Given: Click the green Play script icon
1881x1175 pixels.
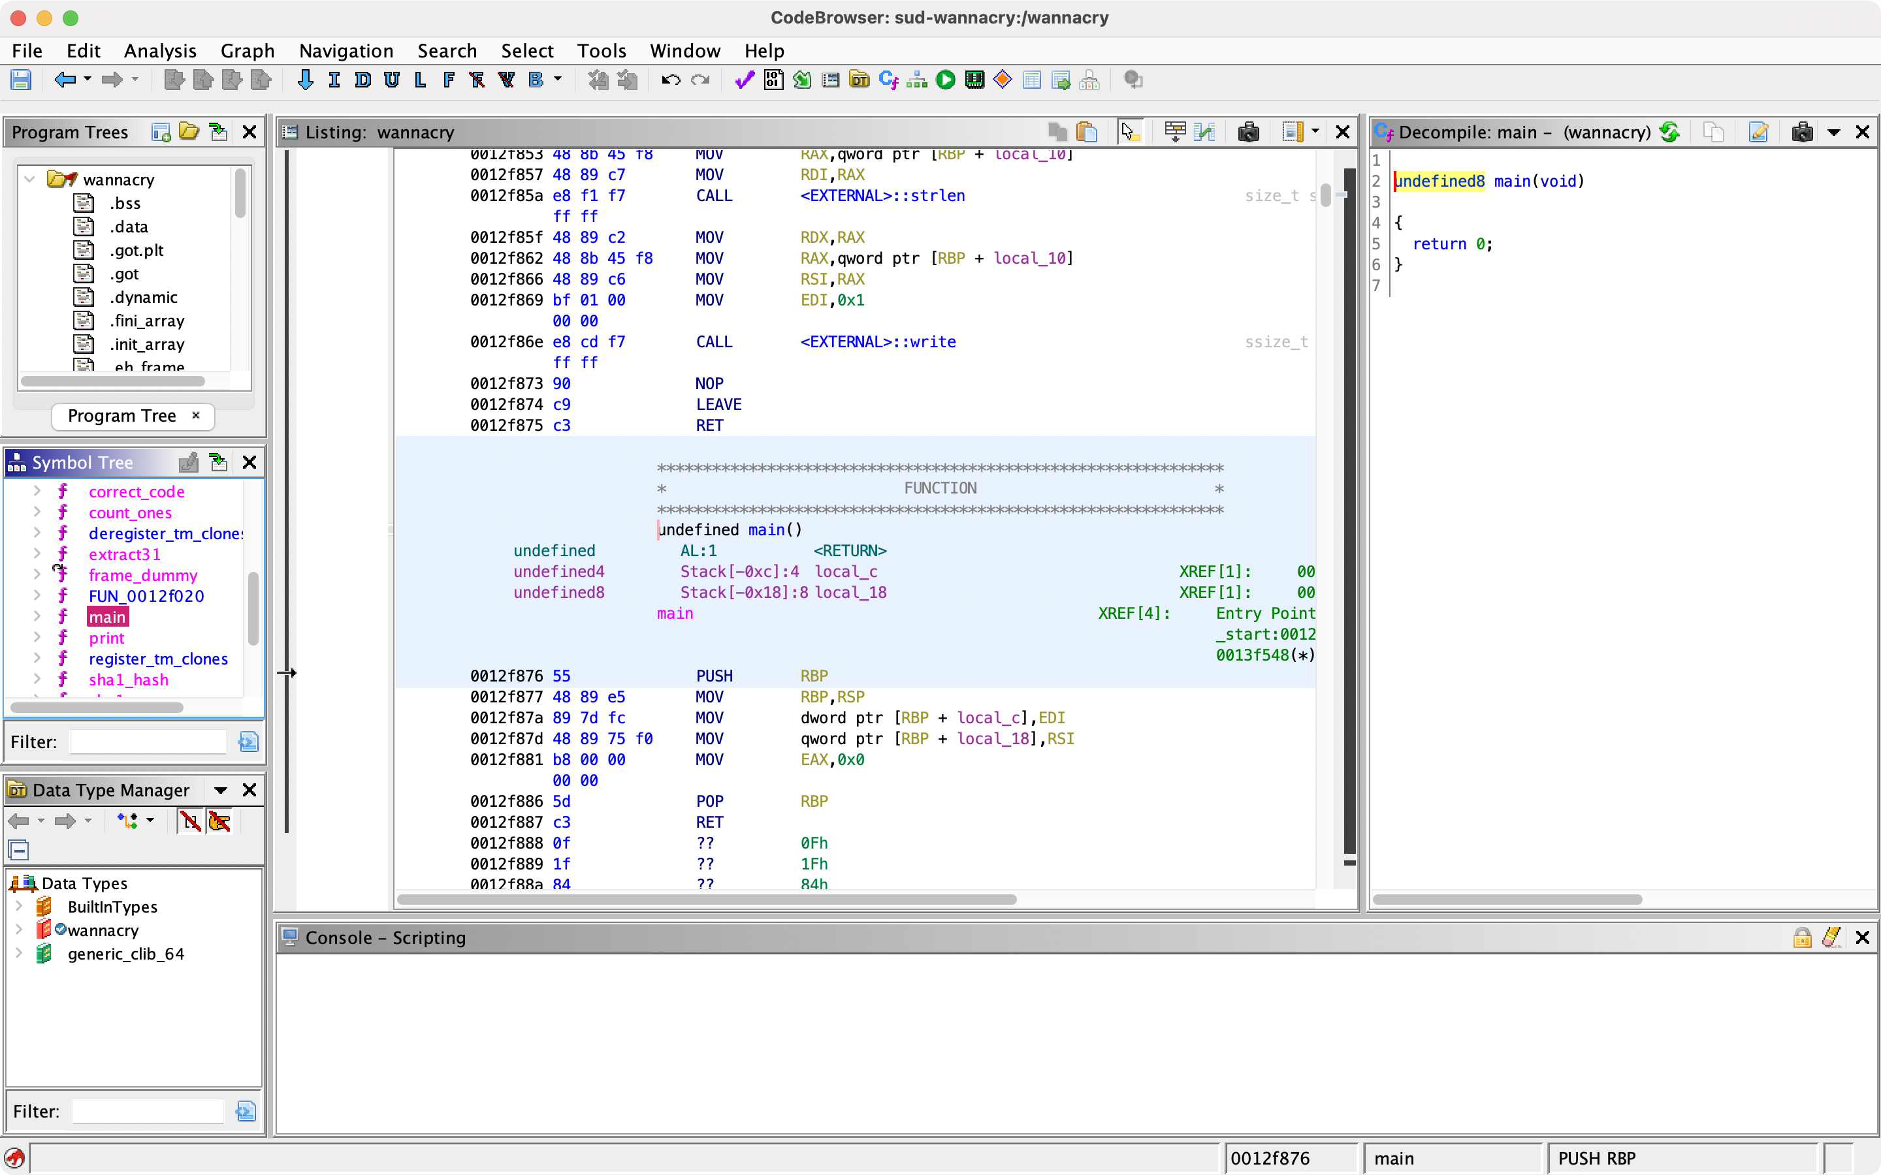Looking at the screenshot, I should pos(945,80).
